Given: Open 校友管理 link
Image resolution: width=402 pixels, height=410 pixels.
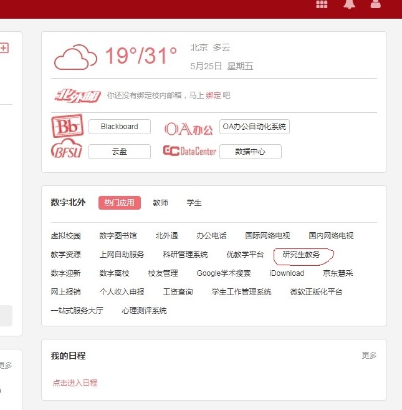Looking at the screenshot, I should 163,273.
